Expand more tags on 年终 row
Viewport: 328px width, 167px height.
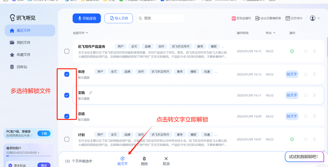pyautogui.click(x=216, y=71)
